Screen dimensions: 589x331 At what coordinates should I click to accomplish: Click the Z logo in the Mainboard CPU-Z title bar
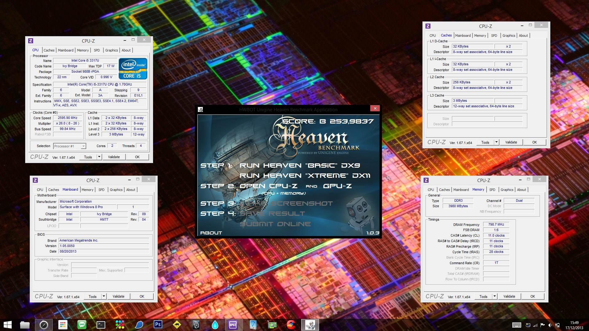(x=35, y=180)
